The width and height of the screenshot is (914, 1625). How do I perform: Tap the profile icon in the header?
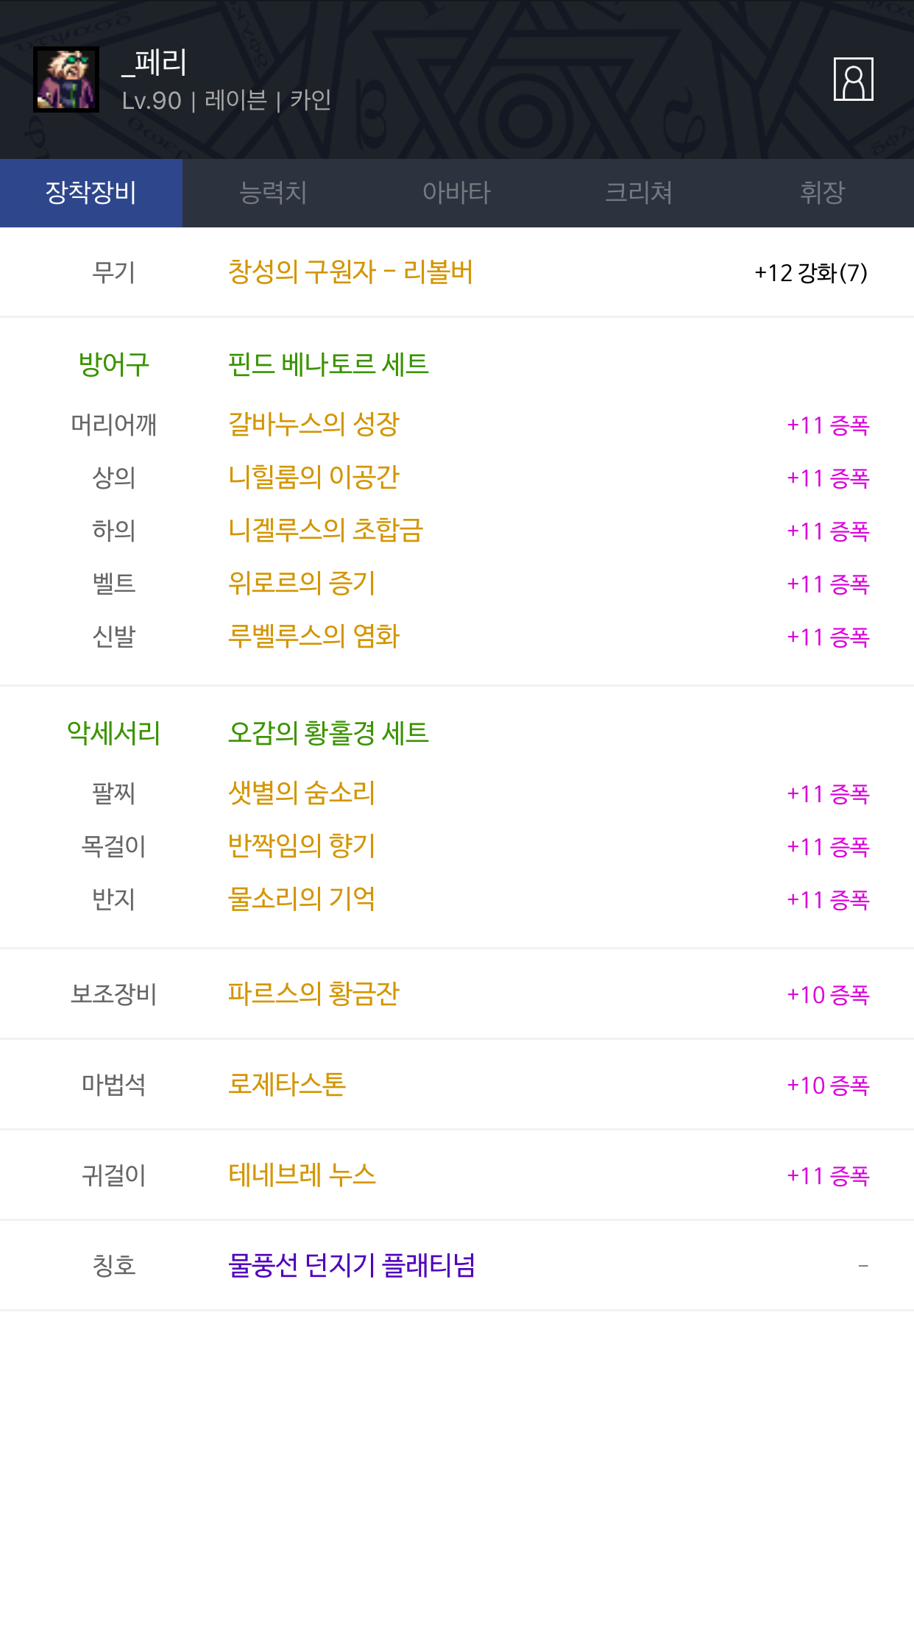[x=853, y=79]
